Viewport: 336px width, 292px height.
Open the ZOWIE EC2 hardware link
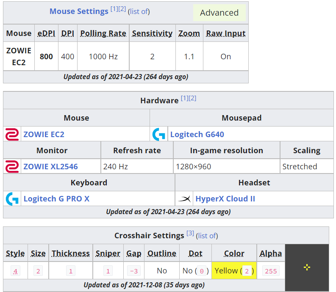(x=44, y=135)
